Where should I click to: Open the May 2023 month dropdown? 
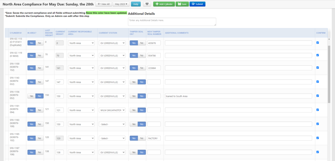click(121, 4)
